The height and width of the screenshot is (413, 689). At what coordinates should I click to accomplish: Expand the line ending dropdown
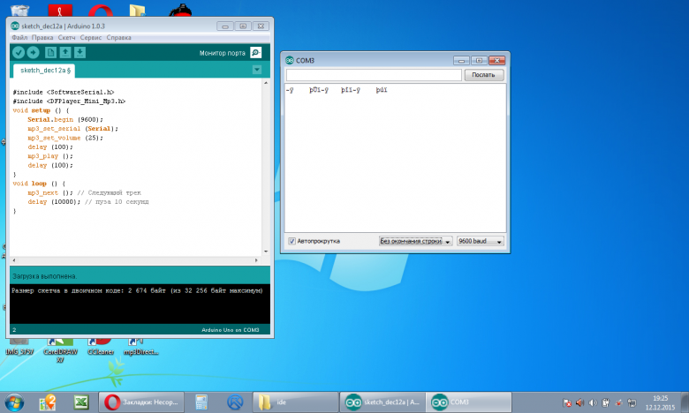point(415,241)
